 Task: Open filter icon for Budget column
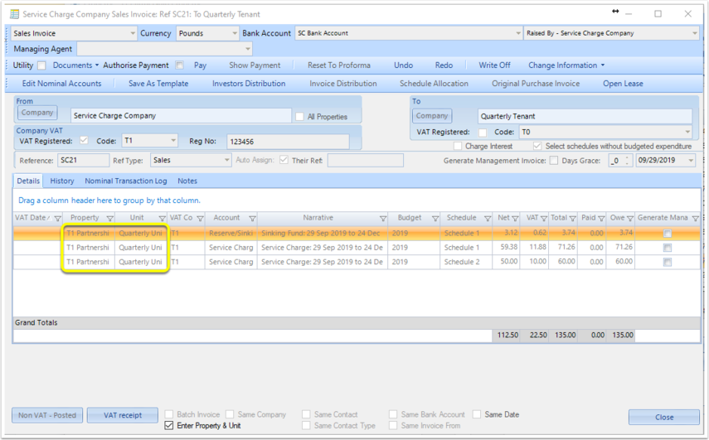point(435,218)
